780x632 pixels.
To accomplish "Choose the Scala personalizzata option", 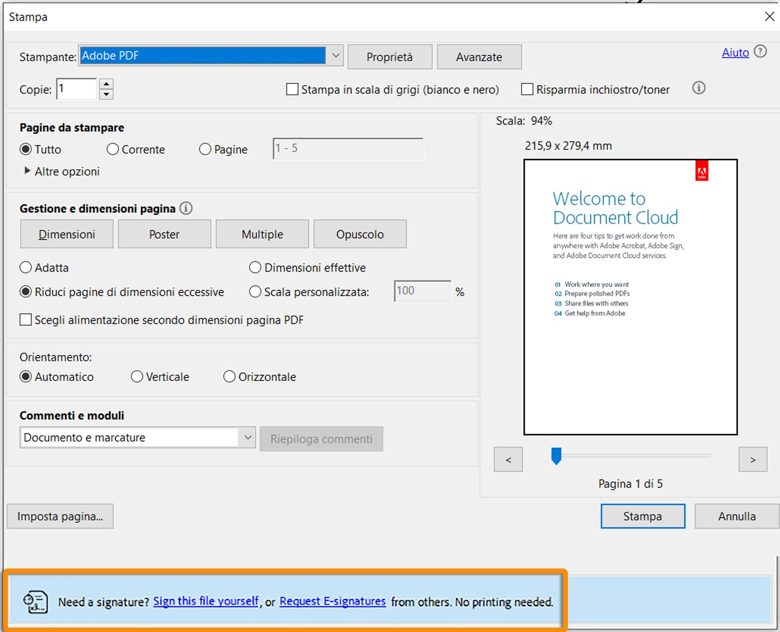I will tap(255, 292).
